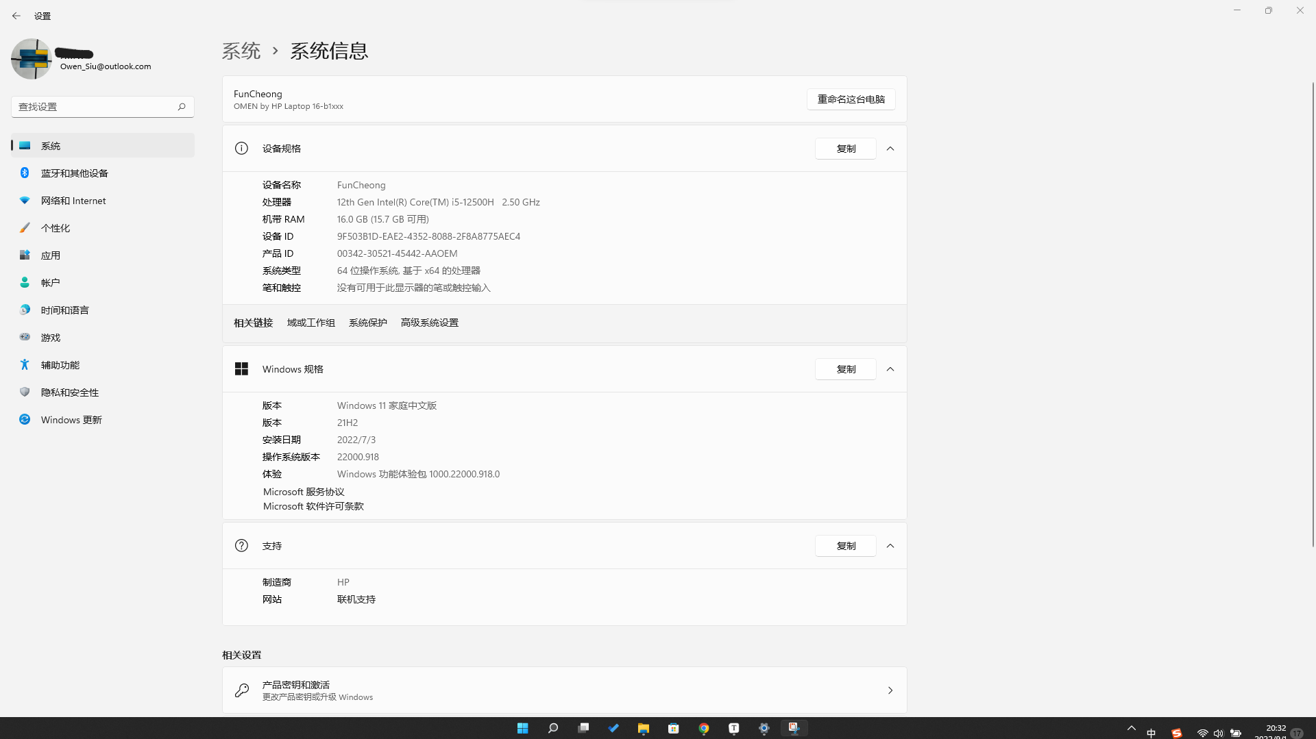
Task: Click the 中 input method indicator
Action: click(x=1151, y=733)
